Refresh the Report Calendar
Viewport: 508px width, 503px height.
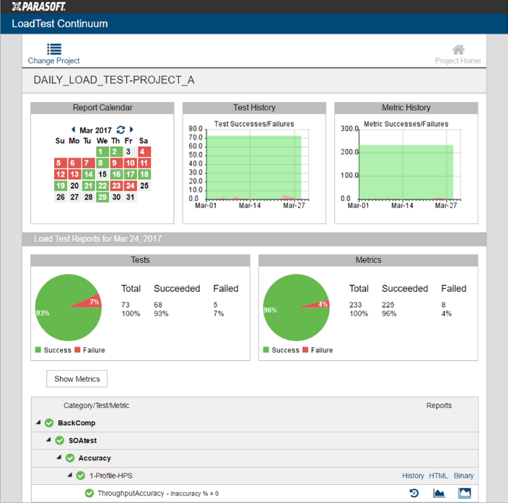point(120,130)
